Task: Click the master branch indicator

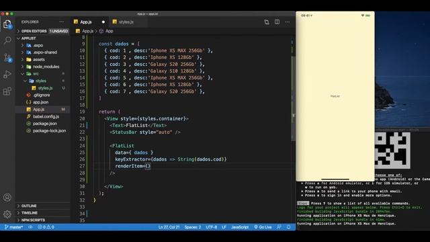Action: (14, 227)
